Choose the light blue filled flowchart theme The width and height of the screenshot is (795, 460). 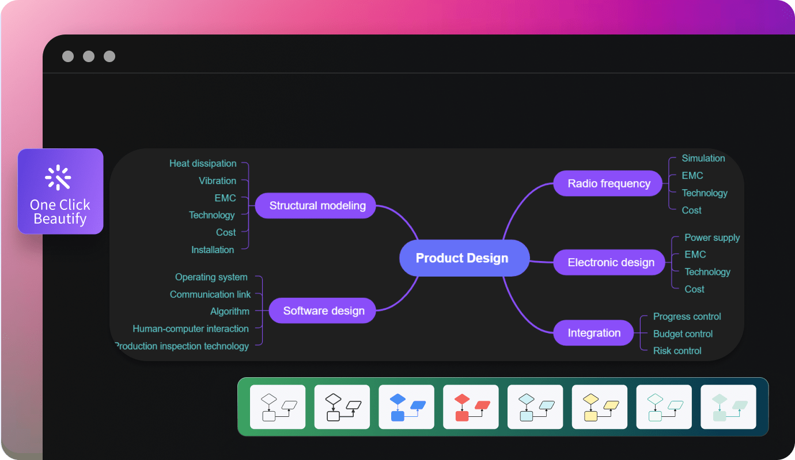click(x=535, y=407)
